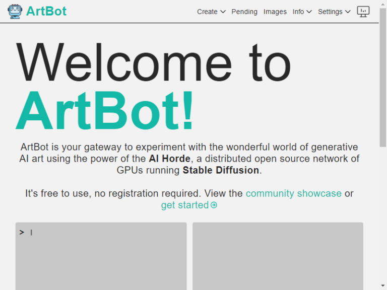This screenshot has width=387, height=290.
Task: Expand the Create dropdown menu
Action: click(211, 12)
